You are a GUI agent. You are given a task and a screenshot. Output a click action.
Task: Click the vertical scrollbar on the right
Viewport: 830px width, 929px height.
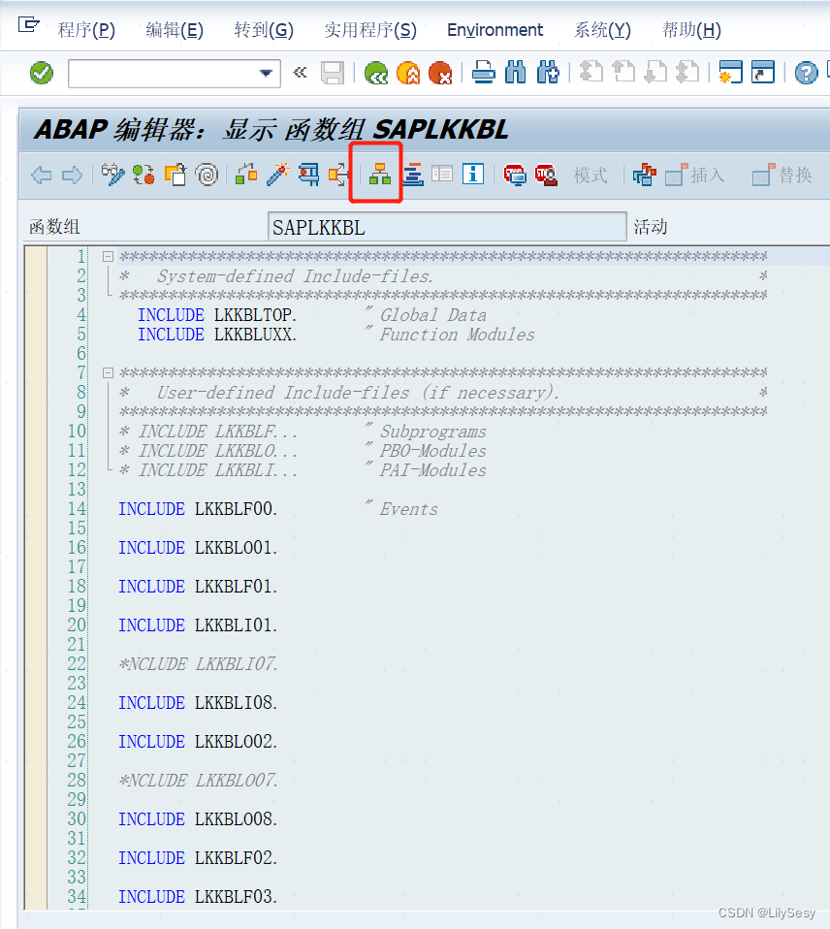[x=823, y=485]
